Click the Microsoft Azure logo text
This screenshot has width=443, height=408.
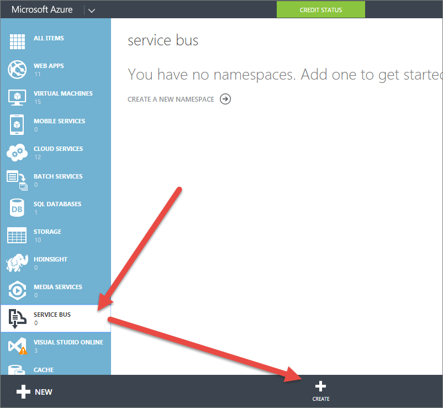pos(42,9)
